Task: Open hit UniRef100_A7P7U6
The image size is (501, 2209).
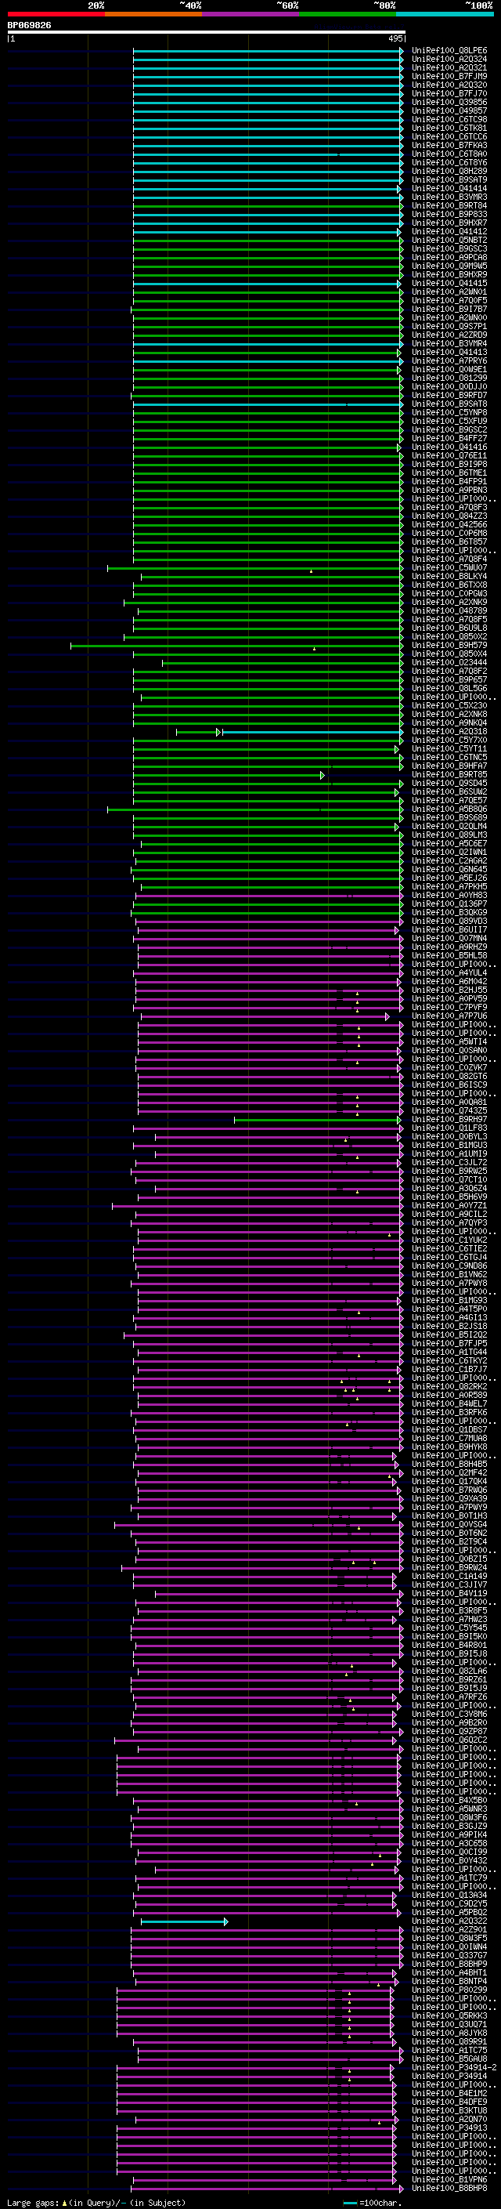Action: click(x=449, y=1016)
